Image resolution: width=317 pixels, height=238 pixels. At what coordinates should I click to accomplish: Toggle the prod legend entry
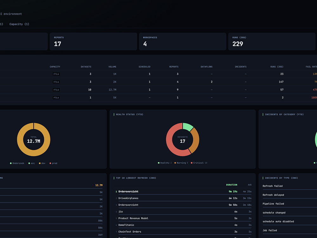click(x=53, y=163)
